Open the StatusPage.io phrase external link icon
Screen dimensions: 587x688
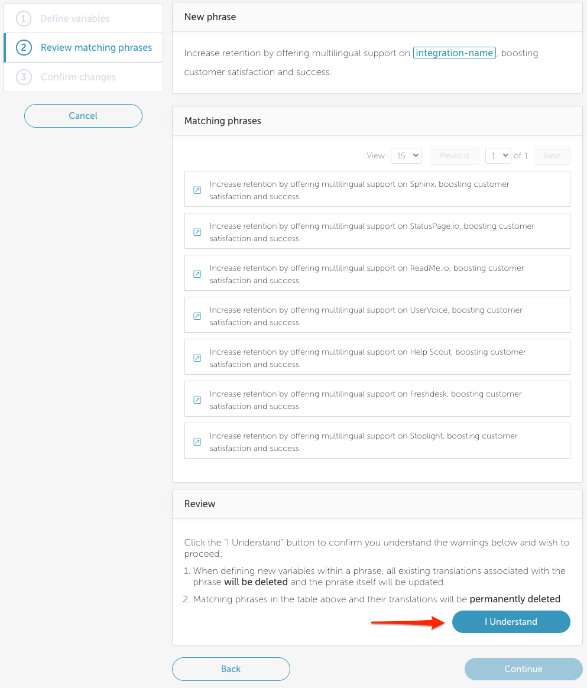197,232
